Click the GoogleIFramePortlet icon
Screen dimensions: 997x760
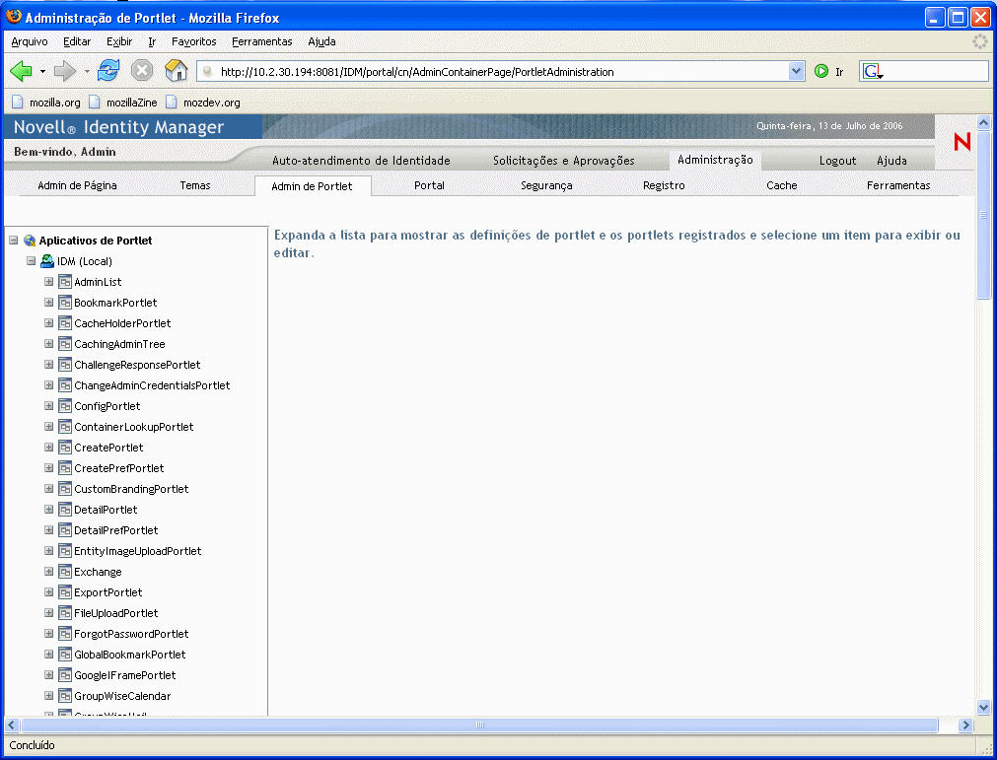coord(64,675)
